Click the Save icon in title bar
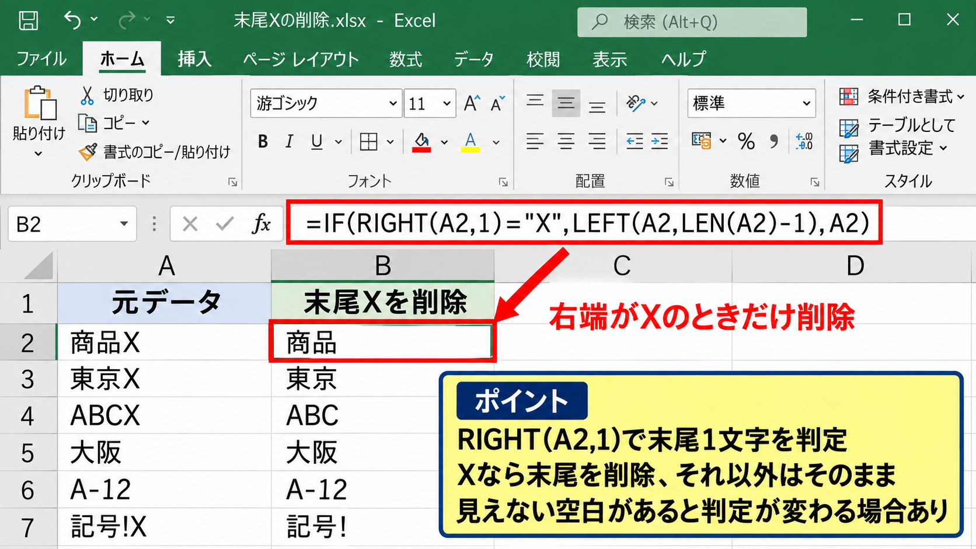 click(x=28, y=20)
